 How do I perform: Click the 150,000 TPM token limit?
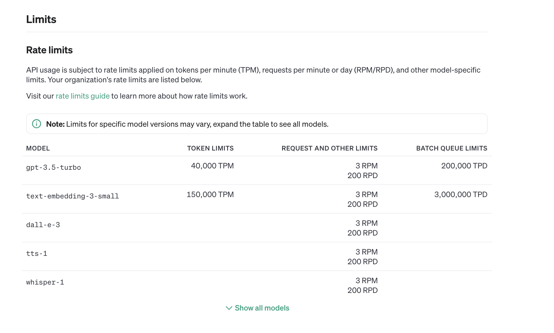coord(210,194)
